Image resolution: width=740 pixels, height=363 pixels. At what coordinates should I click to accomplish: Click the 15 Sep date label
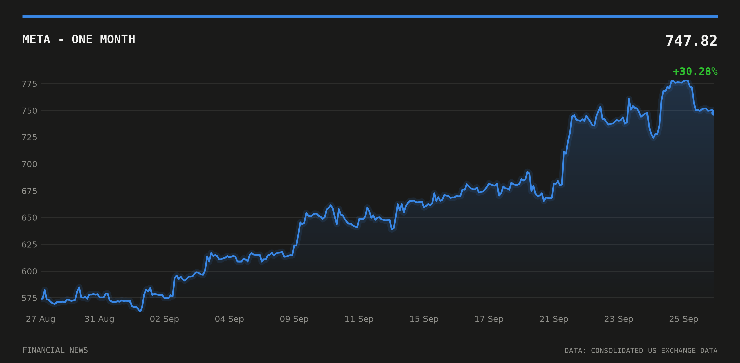(424, 319)
